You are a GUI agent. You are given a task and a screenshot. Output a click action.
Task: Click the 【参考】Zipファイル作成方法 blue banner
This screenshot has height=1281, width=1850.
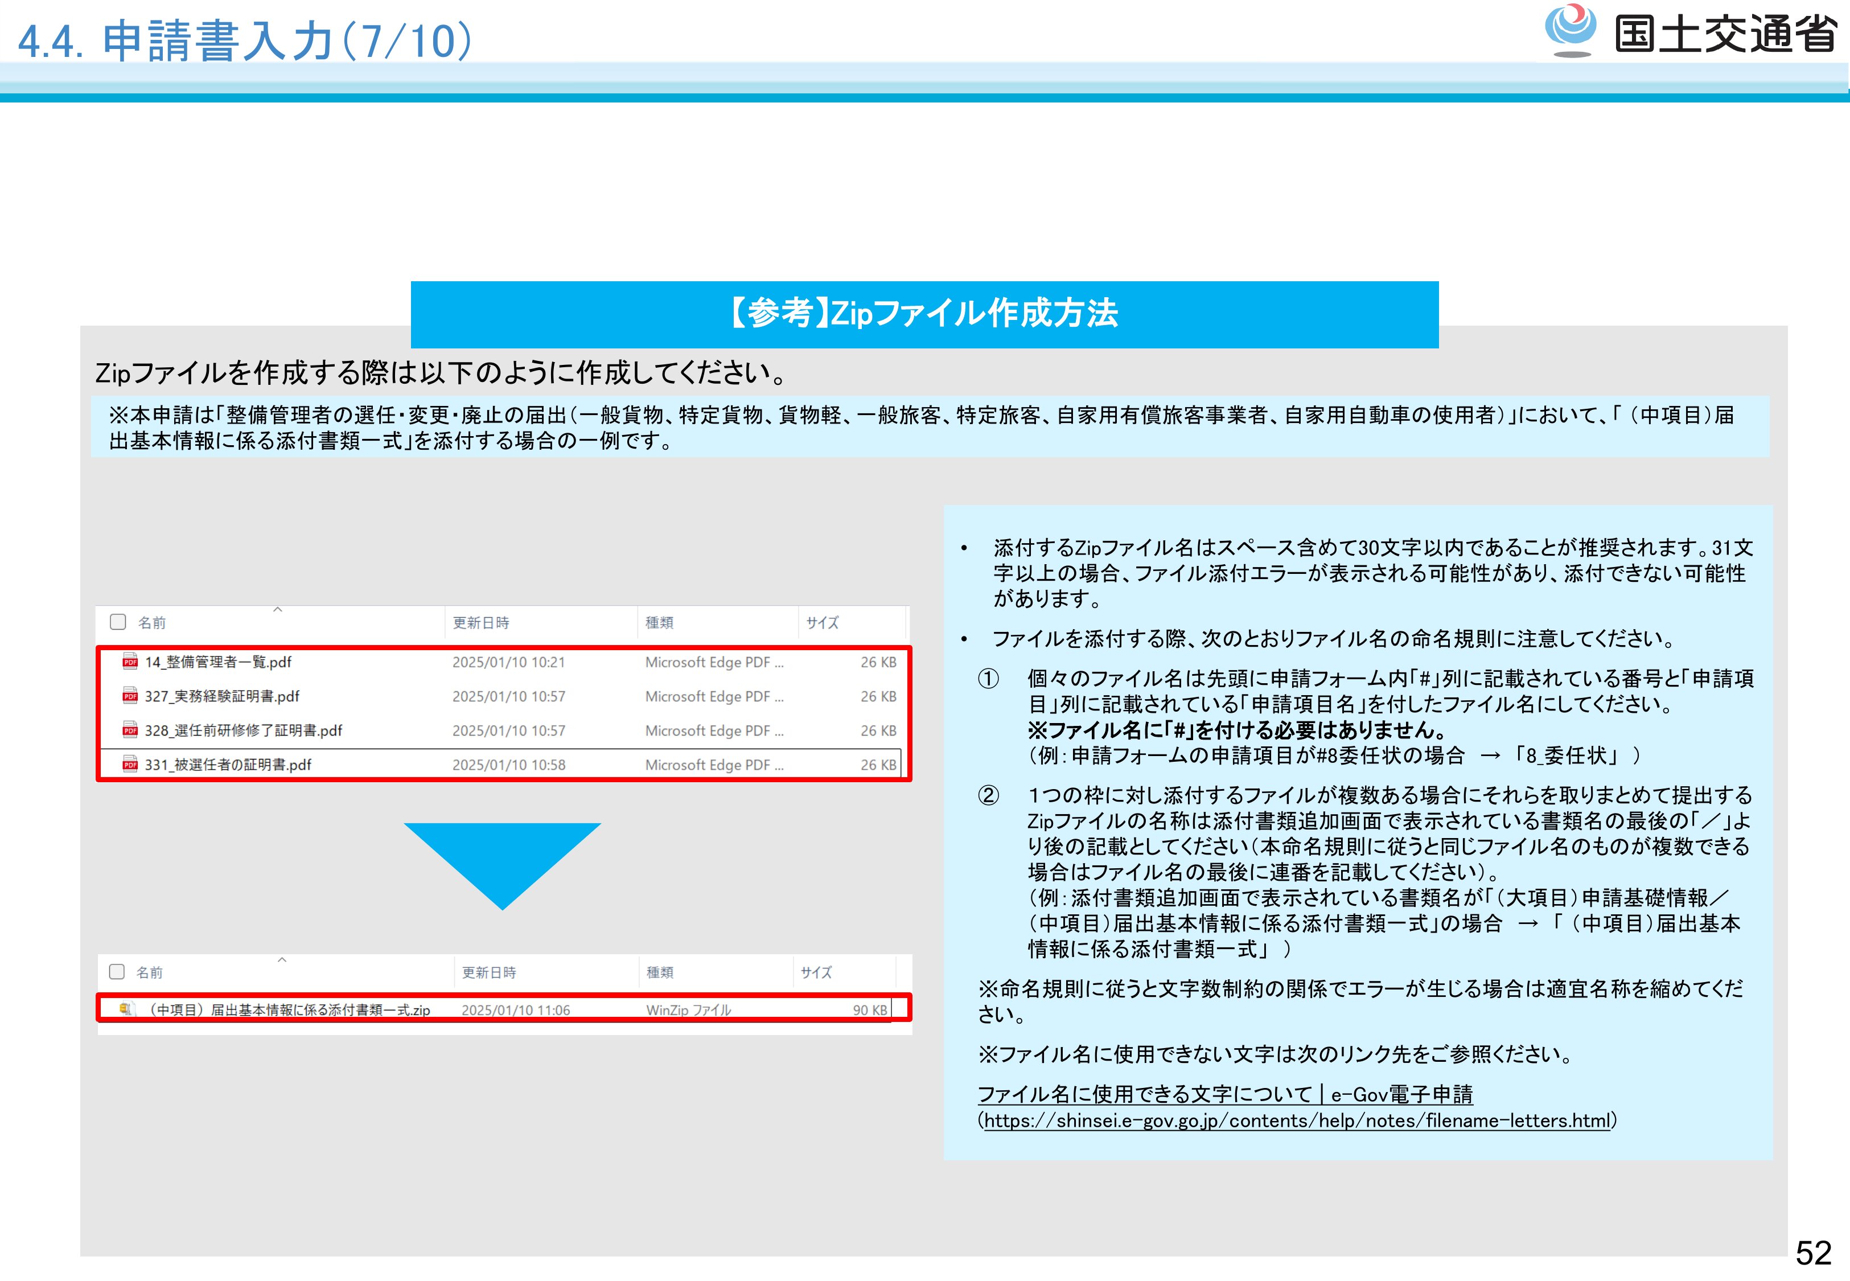click(x=924, y=314)
